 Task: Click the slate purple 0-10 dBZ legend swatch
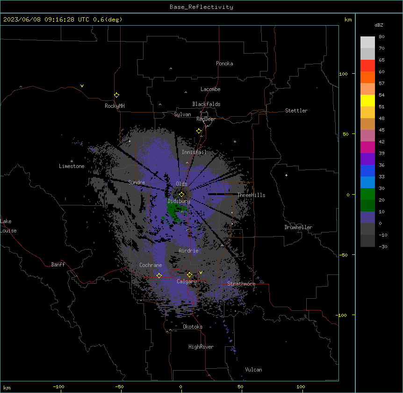367,218
